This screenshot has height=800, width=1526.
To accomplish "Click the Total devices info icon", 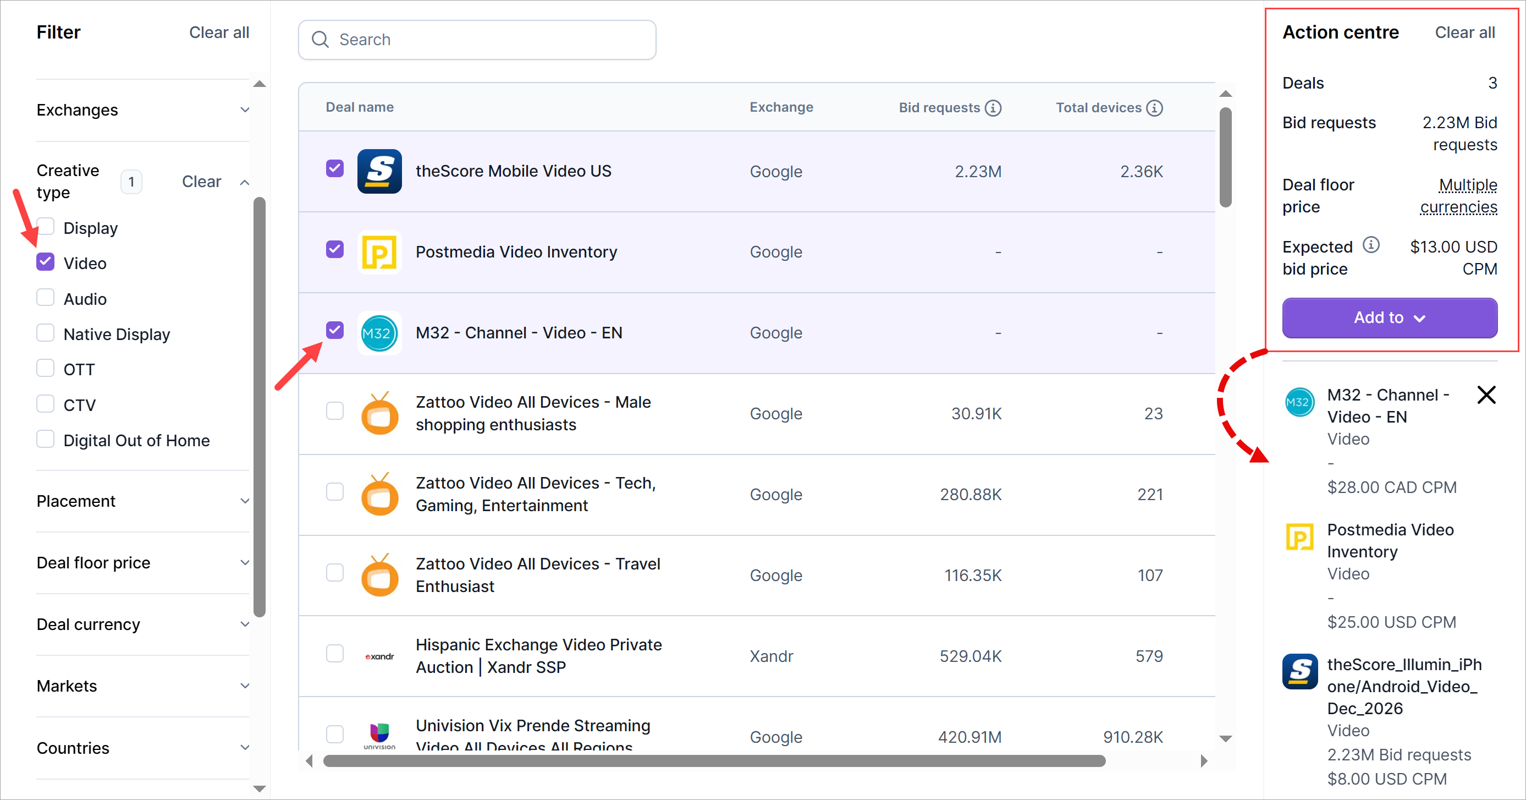I will [1154, 108].
